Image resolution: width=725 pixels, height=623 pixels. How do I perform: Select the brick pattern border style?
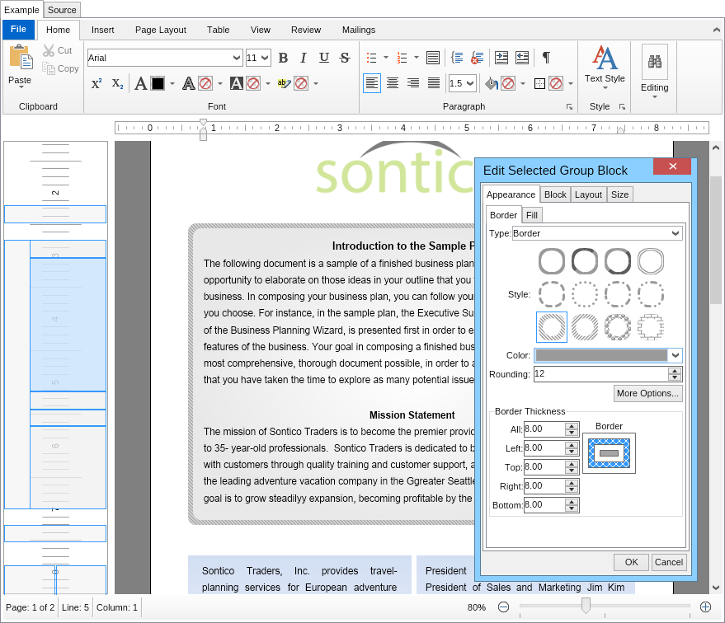click(x=651, y=327)
